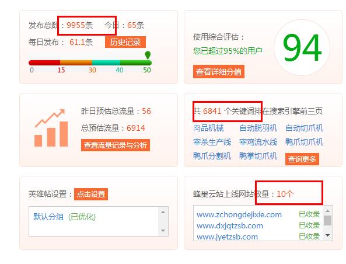This screenshot has width=346, height=264.
Task: Select 默认分组 (已优化) list entry
Action: pyautogui.click(x=64, y=217)
